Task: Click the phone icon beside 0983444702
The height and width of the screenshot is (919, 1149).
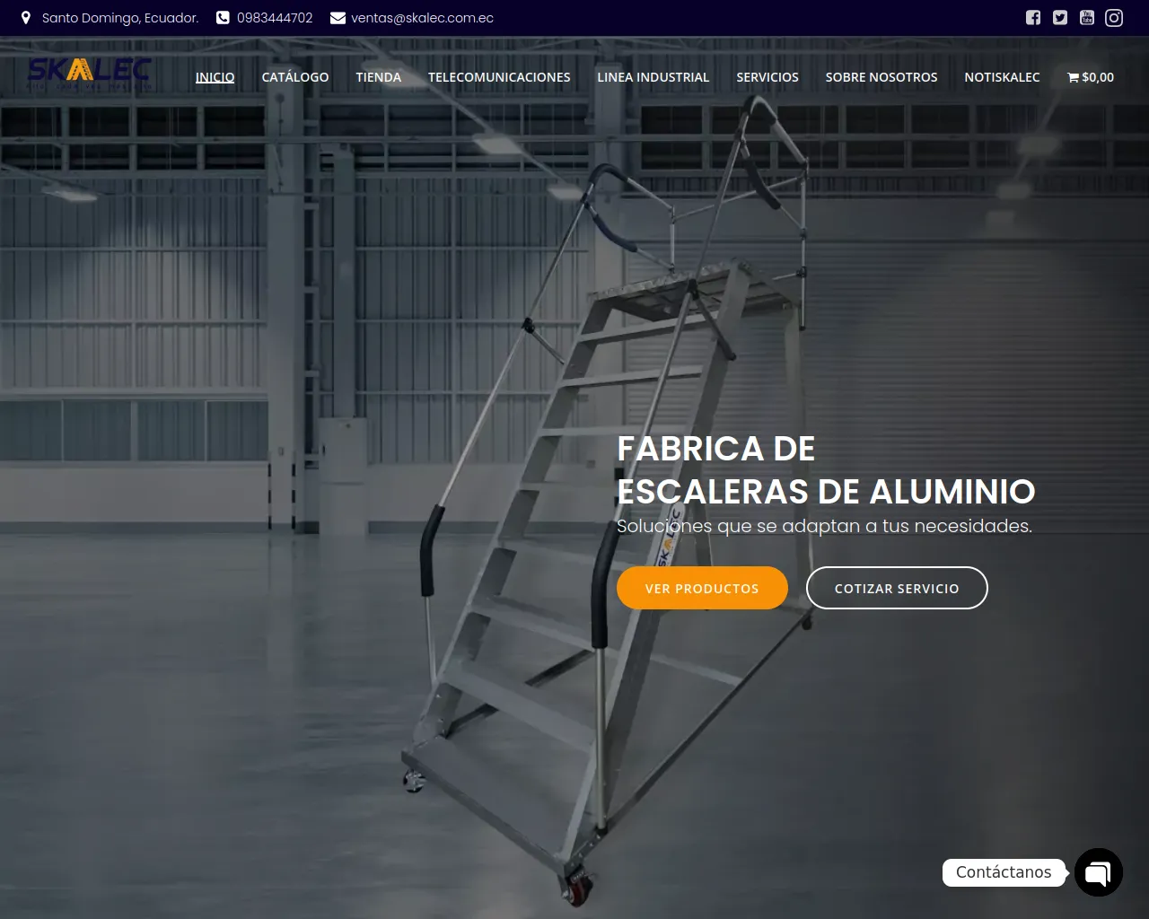Action: tap(223, 18)
